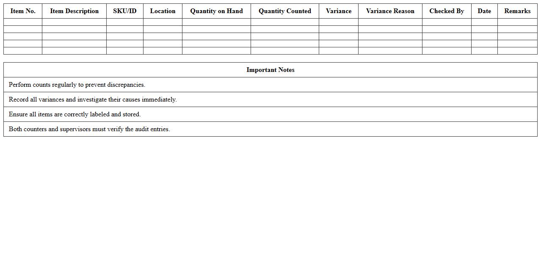Screen dimensions: 541x275
Task: Click the Quantity Counted column header
Action: 284,11
